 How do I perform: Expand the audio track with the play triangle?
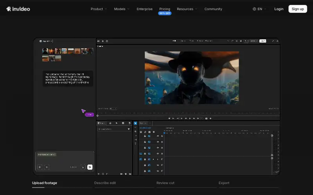coord(153,159)
